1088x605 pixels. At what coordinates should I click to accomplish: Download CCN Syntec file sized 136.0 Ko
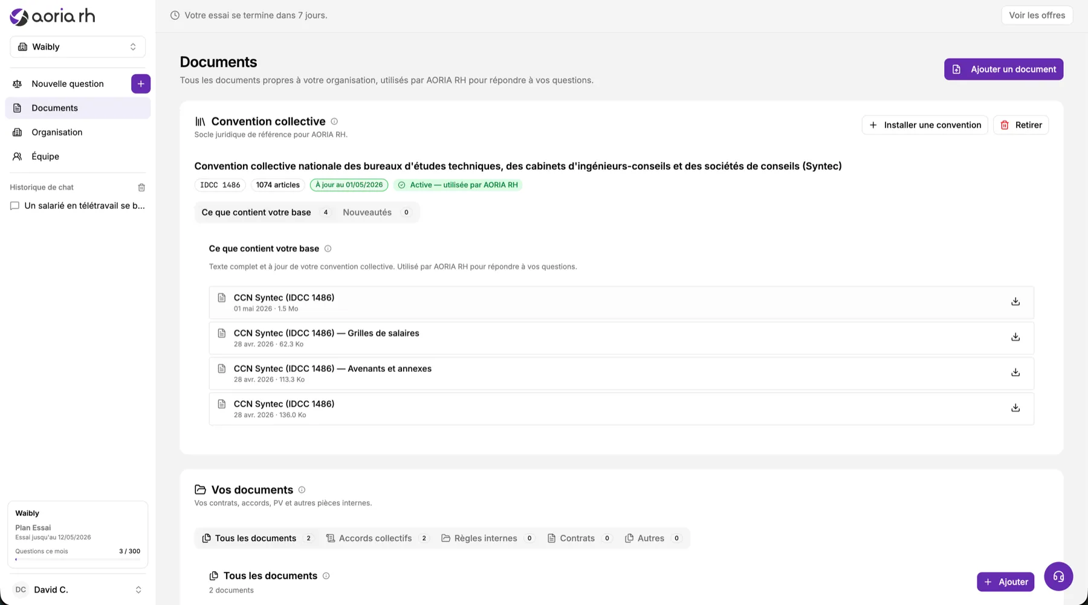pyautogui.click(x=1015, y=408)
